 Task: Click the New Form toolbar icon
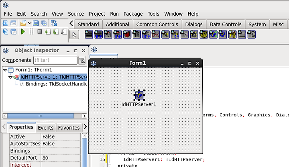click(x=13, y=23)
